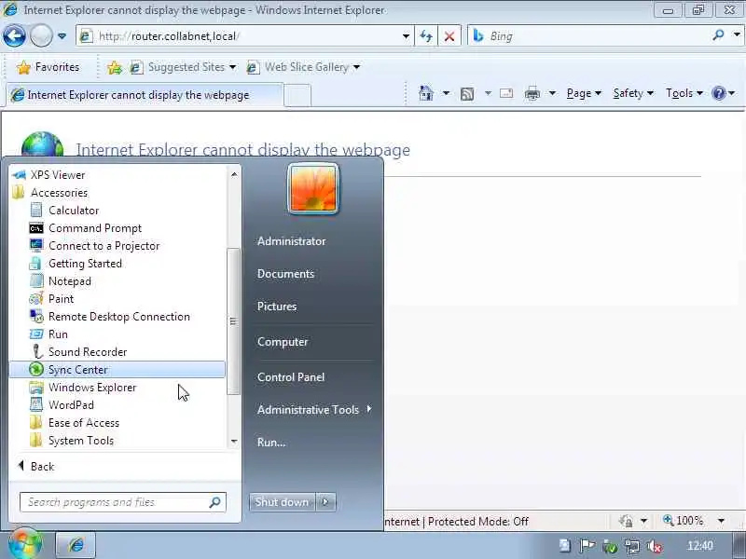Click the Refresh page icon
Image resolution: width=746 pixels, height=559 pixels.
pos(426,36)
